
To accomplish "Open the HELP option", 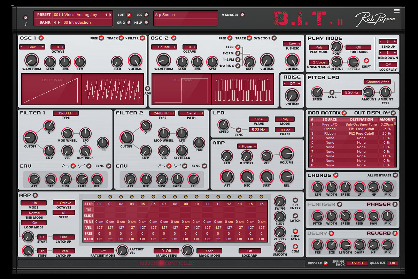I will (x=146, y=23).
